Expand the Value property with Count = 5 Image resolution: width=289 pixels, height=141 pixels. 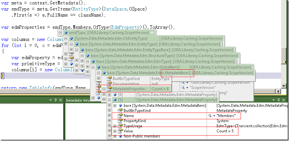click(115, 131)
